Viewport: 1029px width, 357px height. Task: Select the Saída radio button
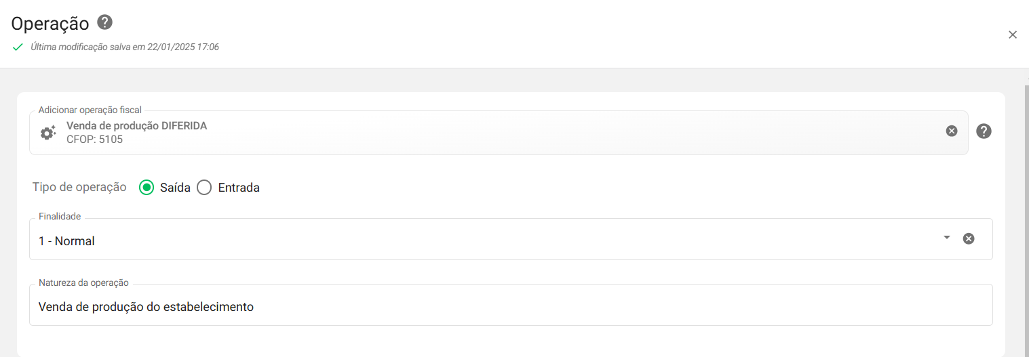(147, 188)
